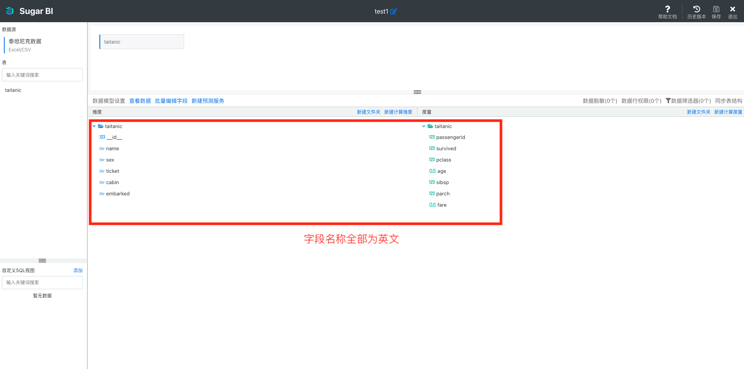Select the pclass measure field

click(444, 160)
